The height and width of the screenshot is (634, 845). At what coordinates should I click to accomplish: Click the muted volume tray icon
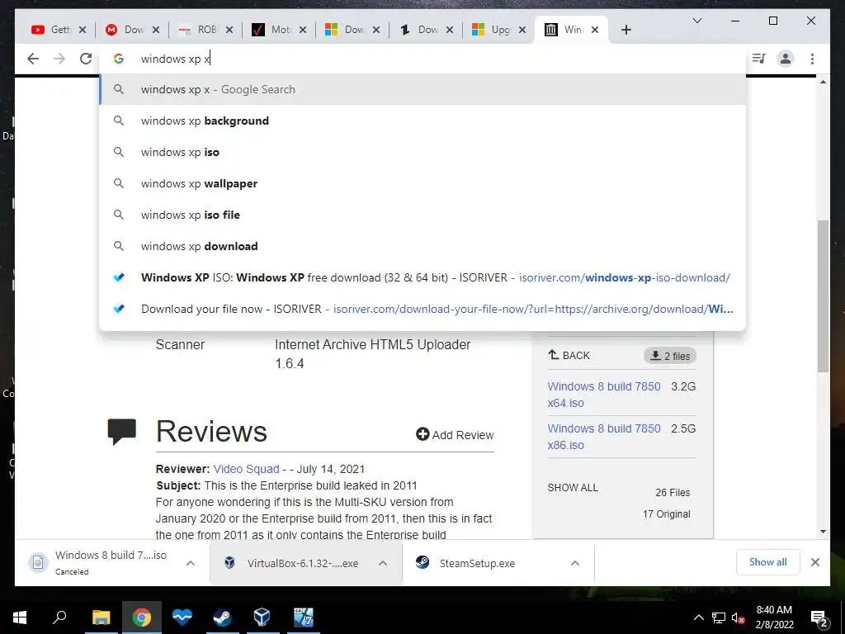click(x=738, y=617)
